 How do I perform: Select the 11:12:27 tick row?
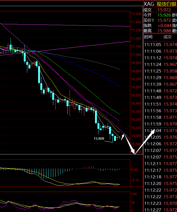(160, 210)
